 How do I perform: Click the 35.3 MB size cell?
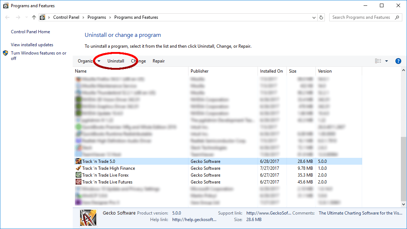pos(305,175)
